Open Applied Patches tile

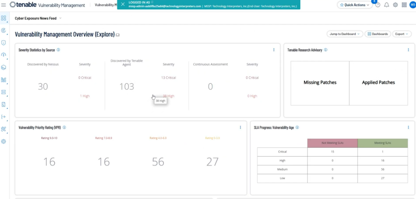click(378, 83)
